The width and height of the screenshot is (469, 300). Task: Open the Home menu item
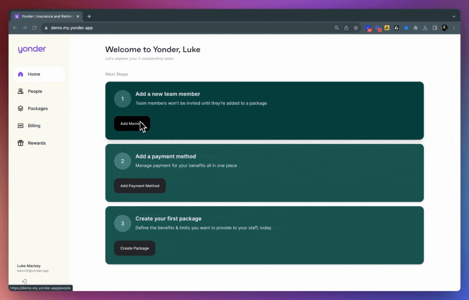click(39, 74)
